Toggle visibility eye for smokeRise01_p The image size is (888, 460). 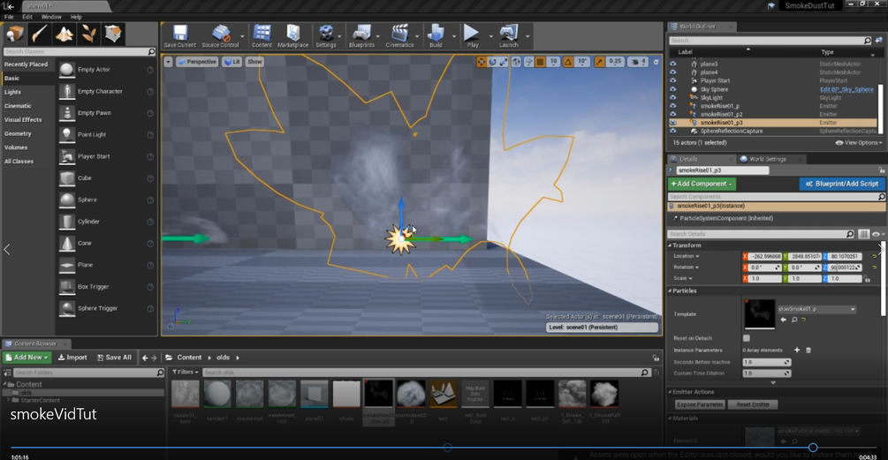tap(672, 106)
